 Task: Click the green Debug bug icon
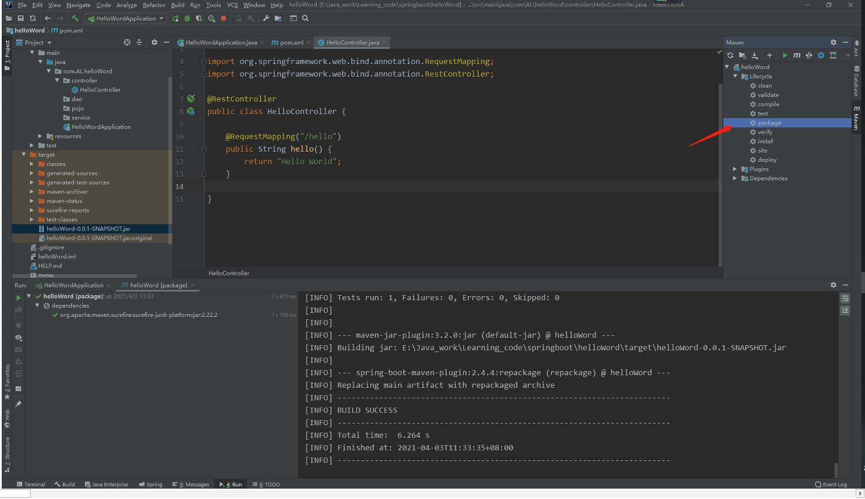point(187,18)
